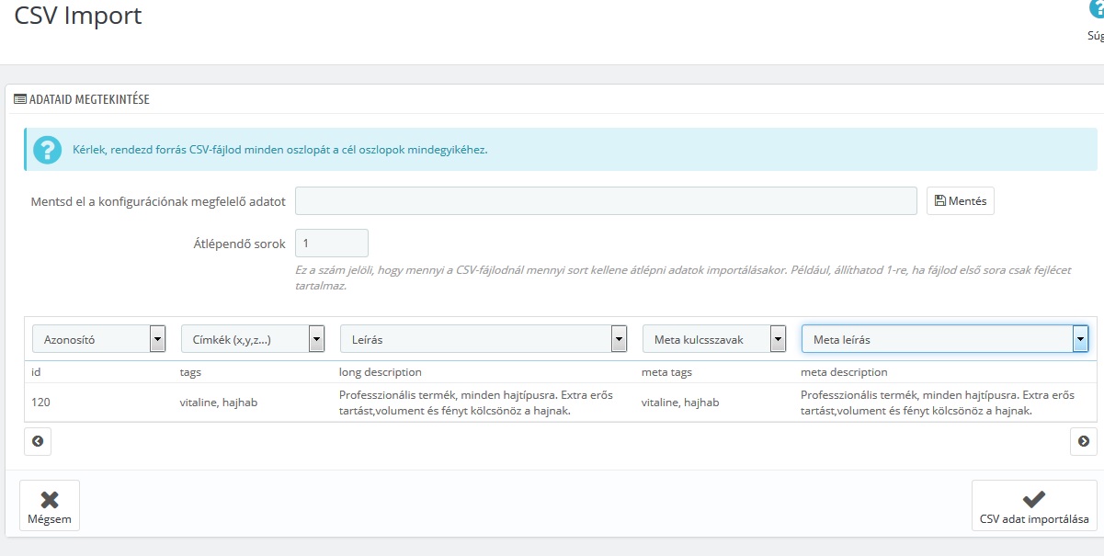Click the blue info question icon

pyautogui.click(x=47, y=150)
